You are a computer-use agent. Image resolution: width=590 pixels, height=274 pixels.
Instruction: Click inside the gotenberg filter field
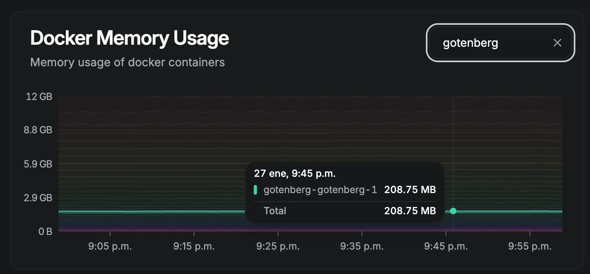[500, 43]
